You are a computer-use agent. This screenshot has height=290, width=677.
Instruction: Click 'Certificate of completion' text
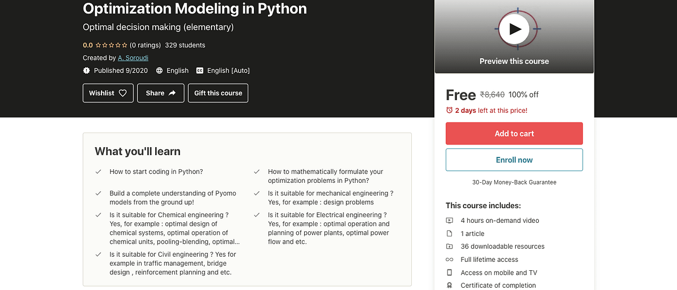click(498, 285)
